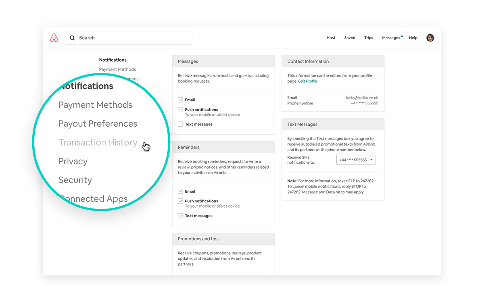Enable Text messages under Messages
The width and height of the screenshot is (484, 304).
click(x=181, y=125)
